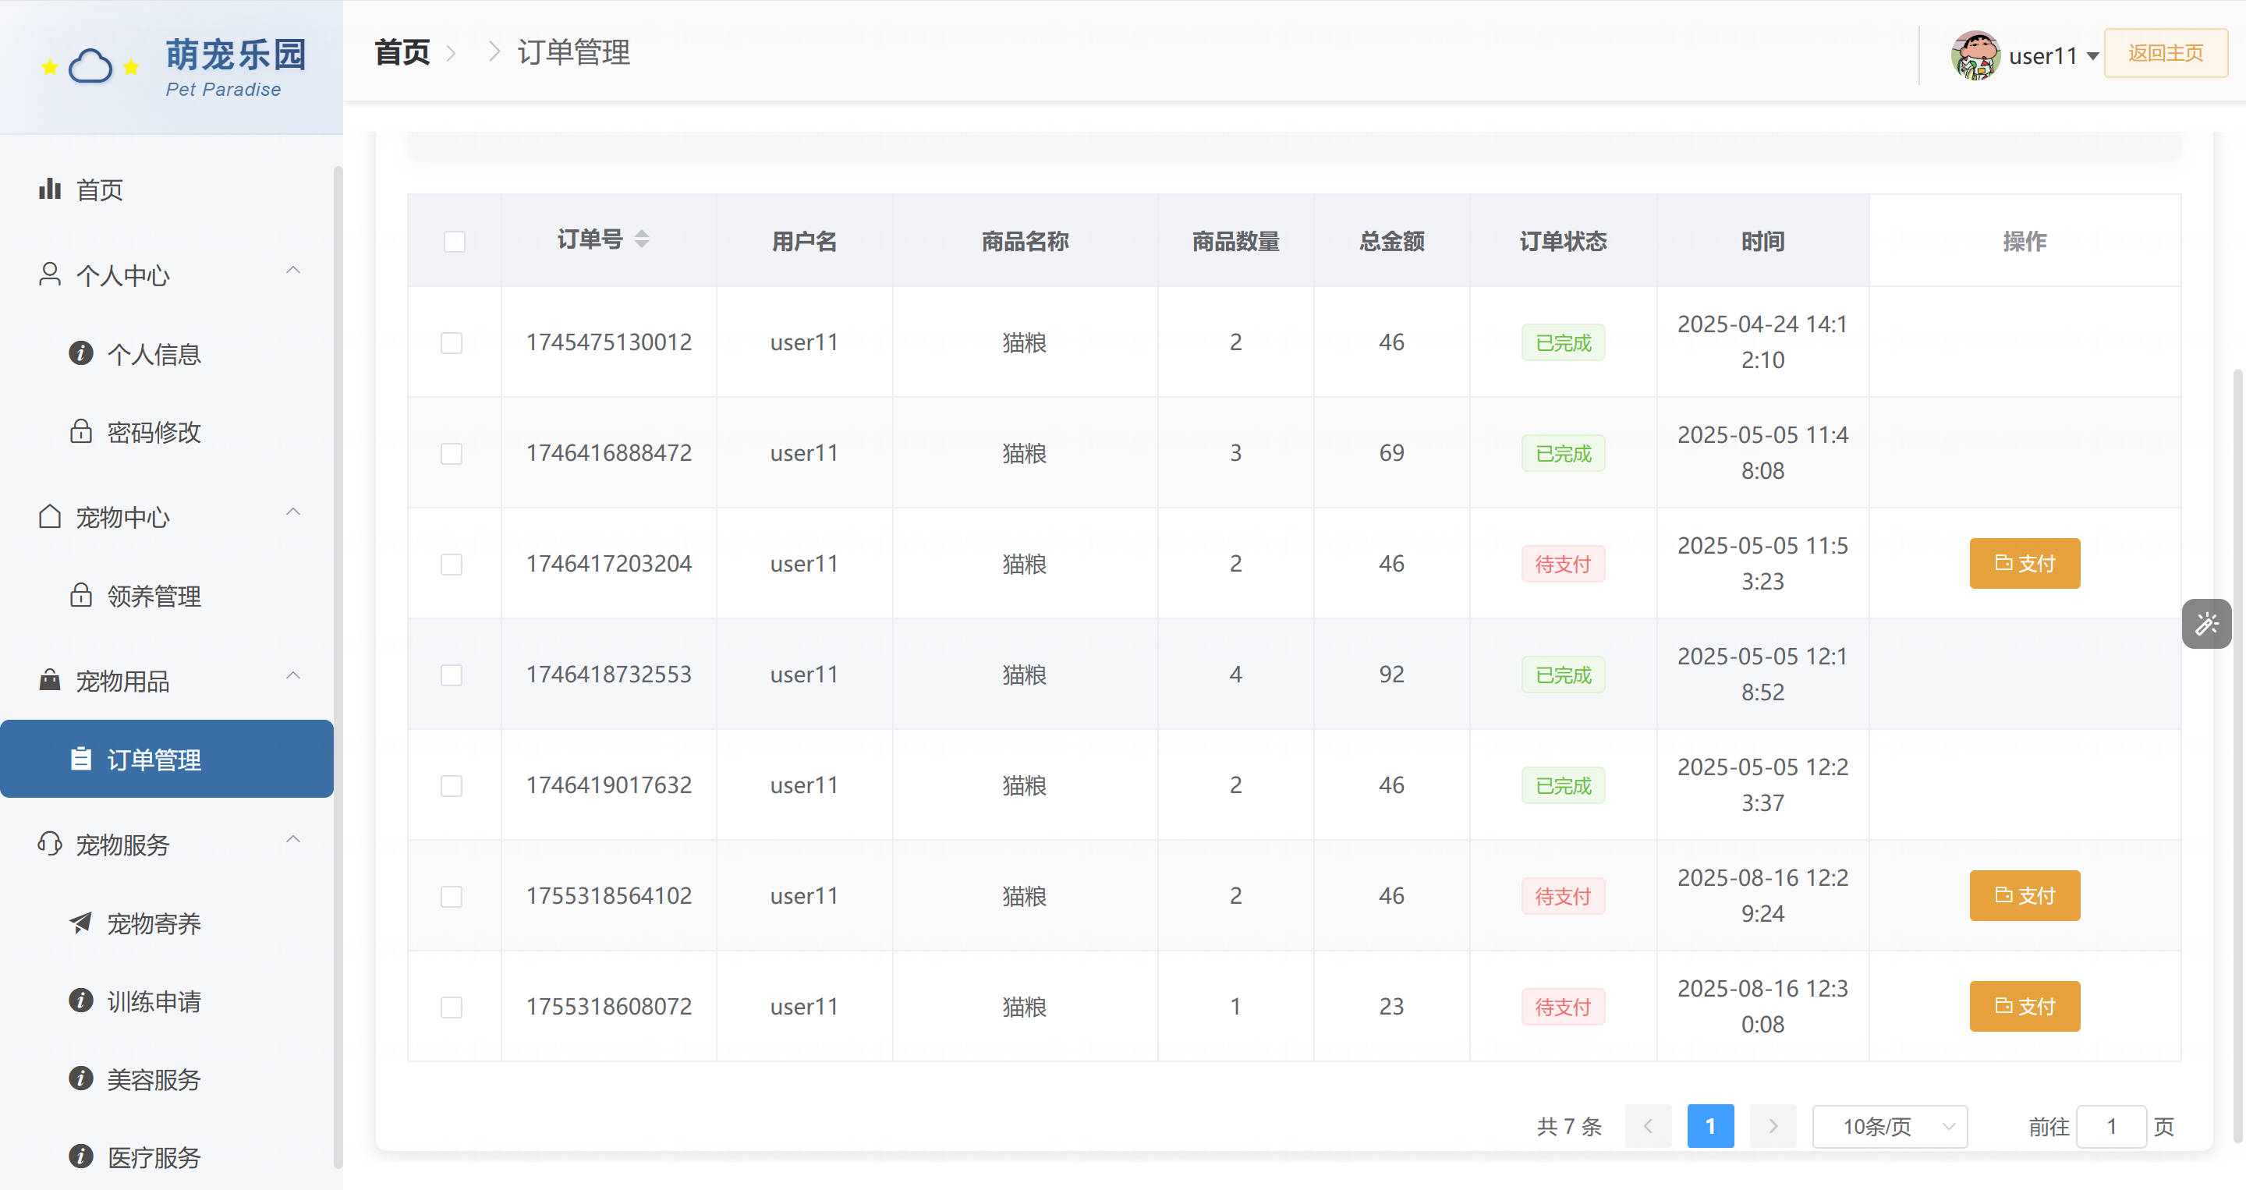Collapse the 个人中心 menu chevron

pos(294,271)
